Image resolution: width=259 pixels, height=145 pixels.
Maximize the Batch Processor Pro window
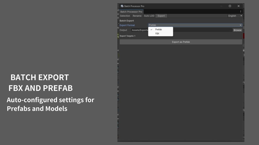tap(230, 6)
